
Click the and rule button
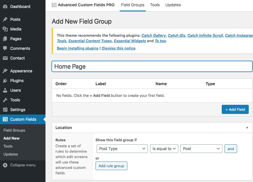[231, 149]
